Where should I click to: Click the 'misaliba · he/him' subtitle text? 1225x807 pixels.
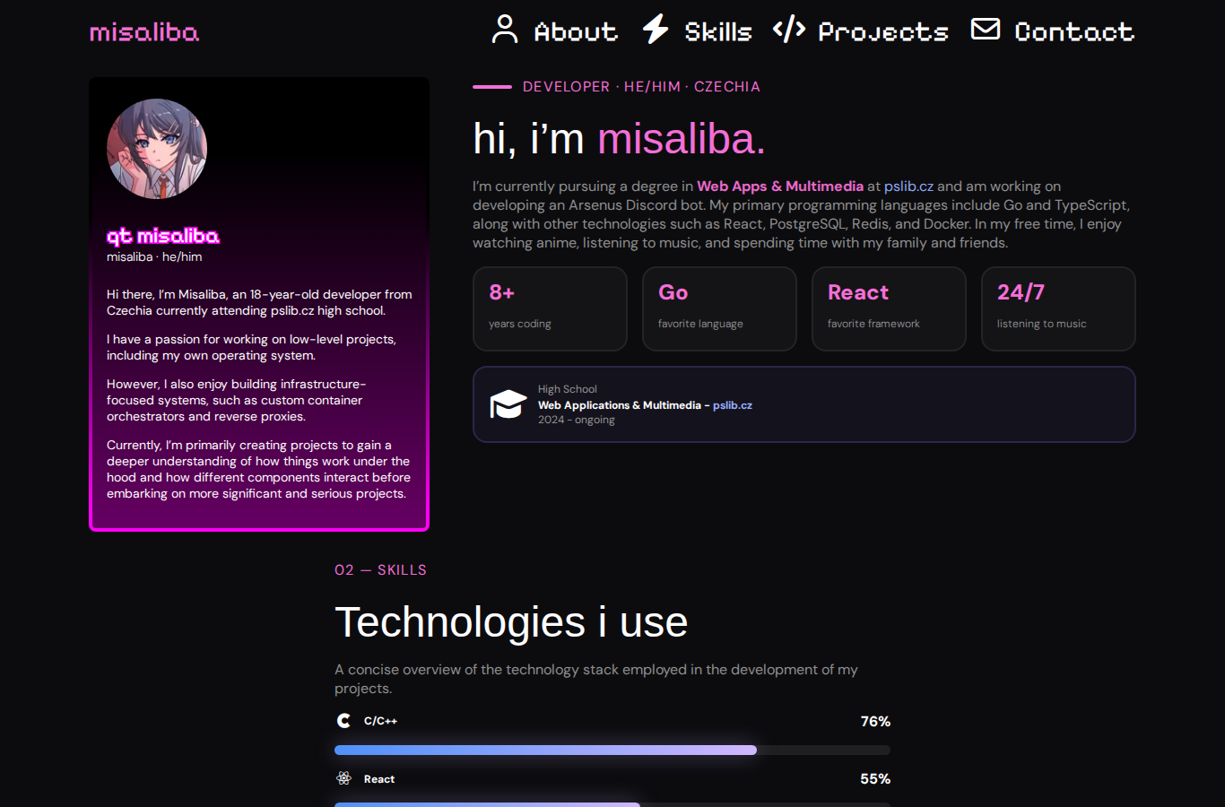coord(154,256)
